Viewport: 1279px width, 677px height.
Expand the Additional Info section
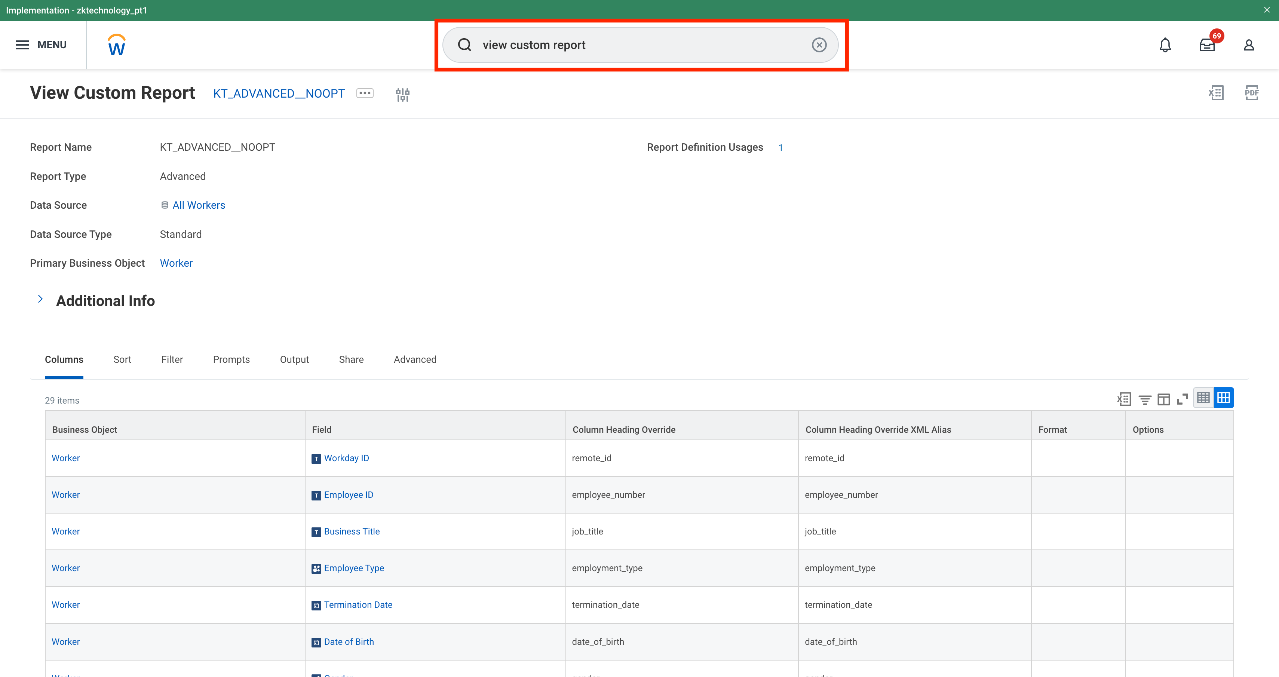pos(41,300)
